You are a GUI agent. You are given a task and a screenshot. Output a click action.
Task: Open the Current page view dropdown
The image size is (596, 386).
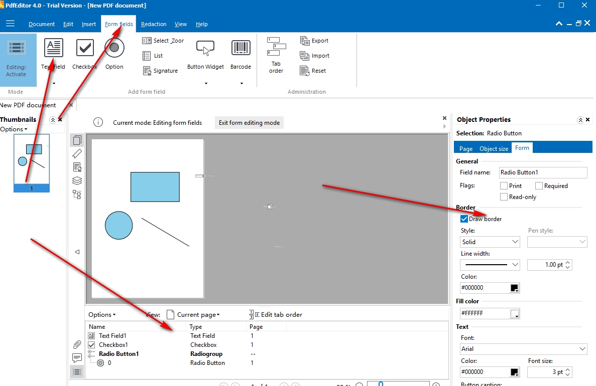tap(193, 315)
